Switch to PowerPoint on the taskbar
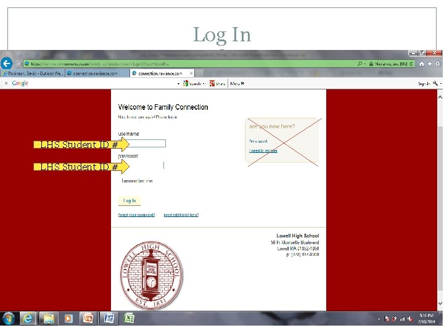The image size is (444, 333). tap(88, 319)
